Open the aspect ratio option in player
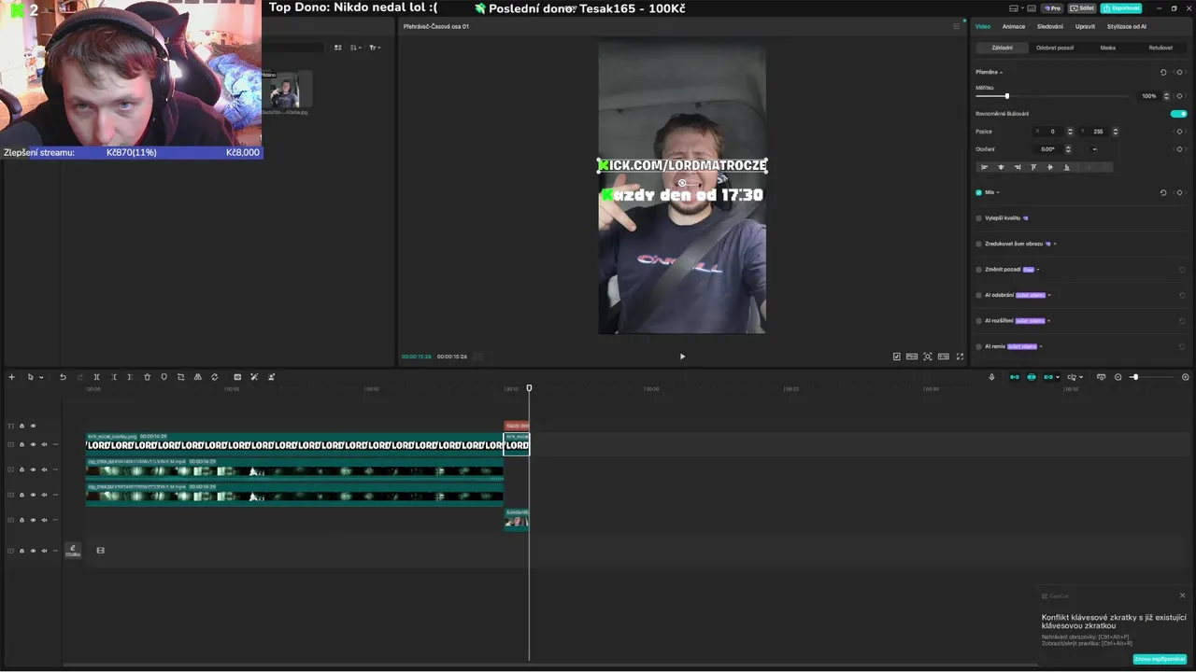 [944, 357]
